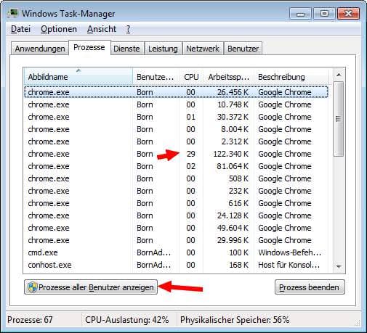Click the CPU value 29

pos(191,154)
